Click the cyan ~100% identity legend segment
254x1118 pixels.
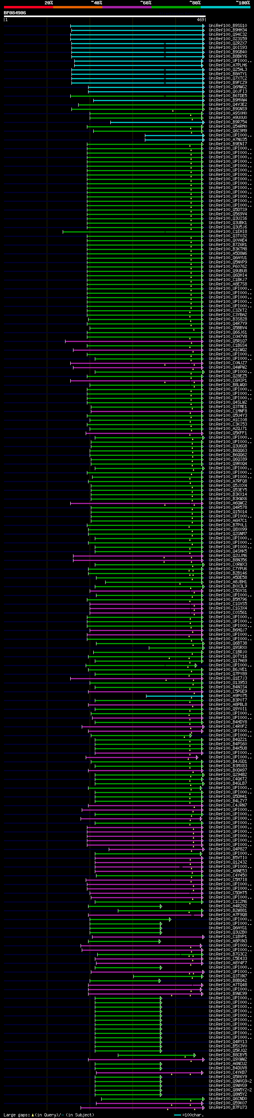pos(225,7)
